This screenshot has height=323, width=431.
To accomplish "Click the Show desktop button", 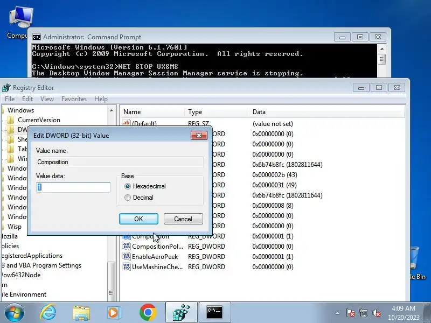I will click(x=427, y=313).
